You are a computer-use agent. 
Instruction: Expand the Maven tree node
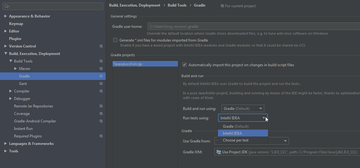(x=16, y=69)
